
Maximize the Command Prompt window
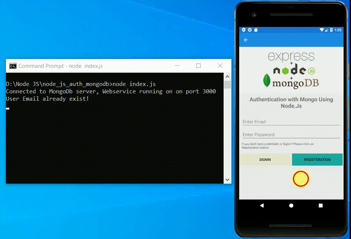click(198, 66)
